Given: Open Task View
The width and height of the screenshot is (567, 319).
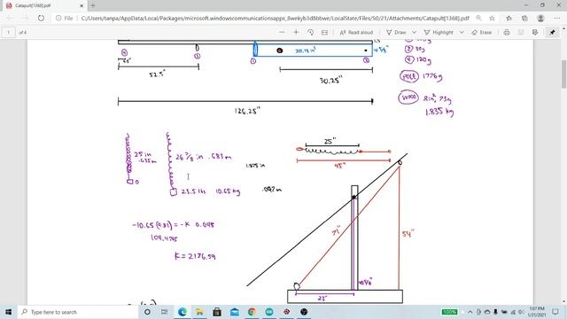Looking at the screenshot, I should tap(164, 312).
